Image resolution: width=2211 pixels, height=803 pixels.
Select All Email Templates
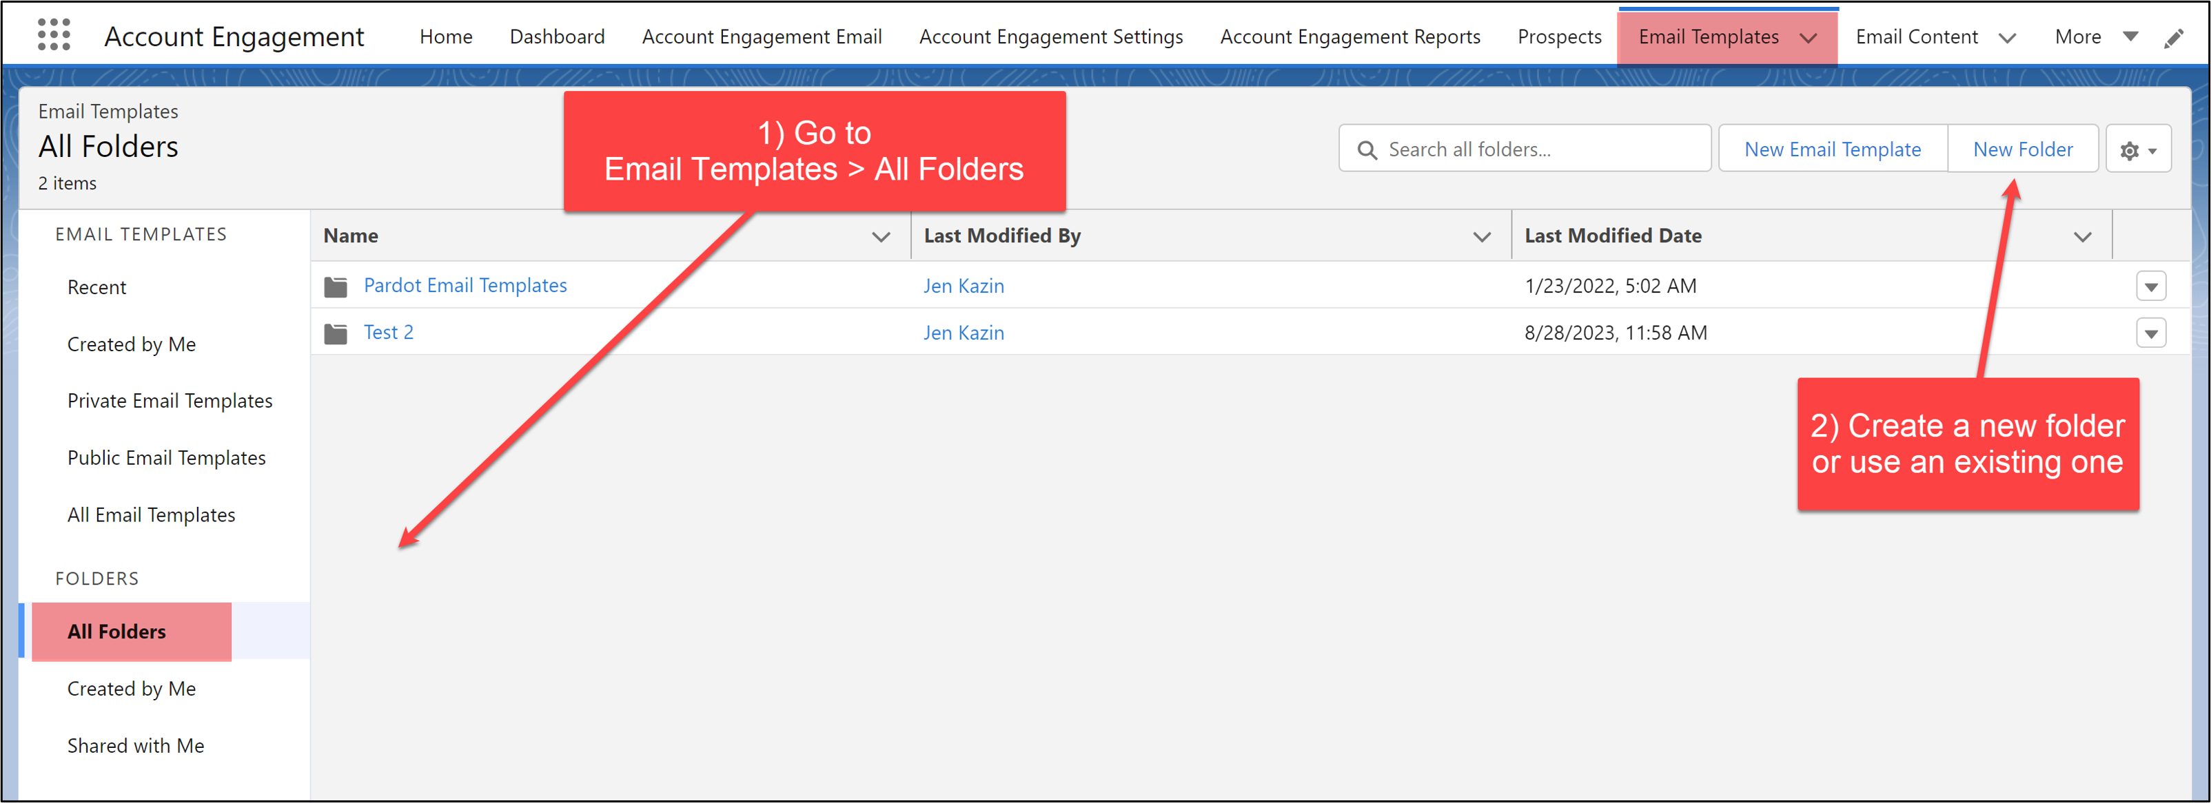(x=151, y=516)
